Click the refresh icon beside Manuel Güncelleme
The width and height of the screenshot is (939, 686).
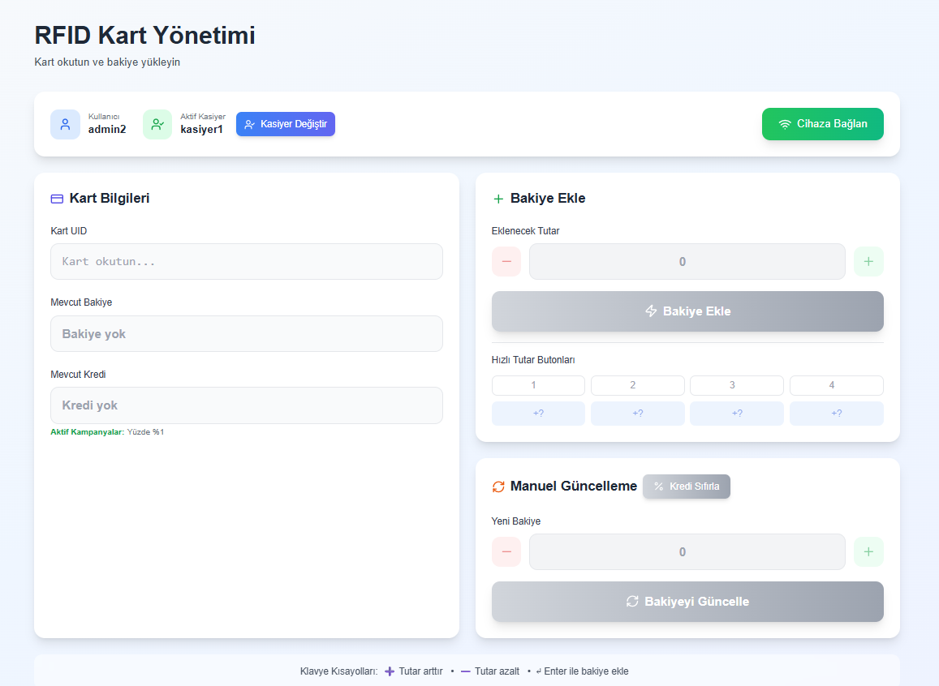point(498,487)
